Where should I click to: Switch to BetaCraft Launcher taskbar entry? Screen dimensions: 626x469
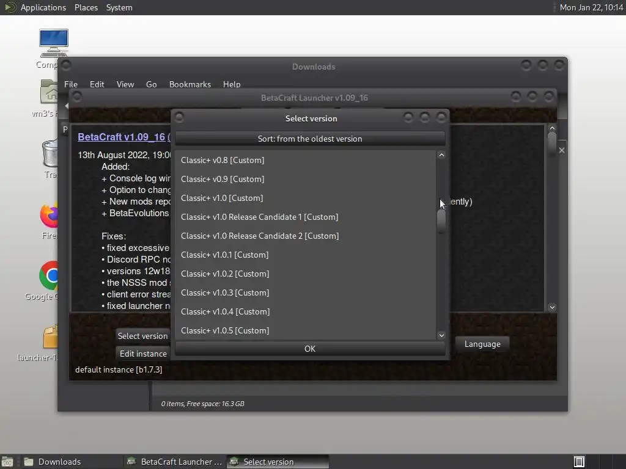174,462
